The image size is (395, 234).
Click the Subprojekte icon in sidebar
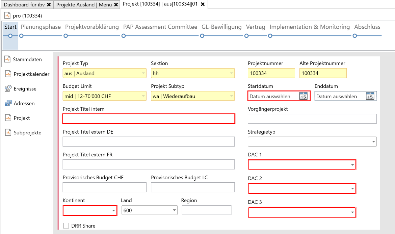pyautogui.click(x=8, y=133)
